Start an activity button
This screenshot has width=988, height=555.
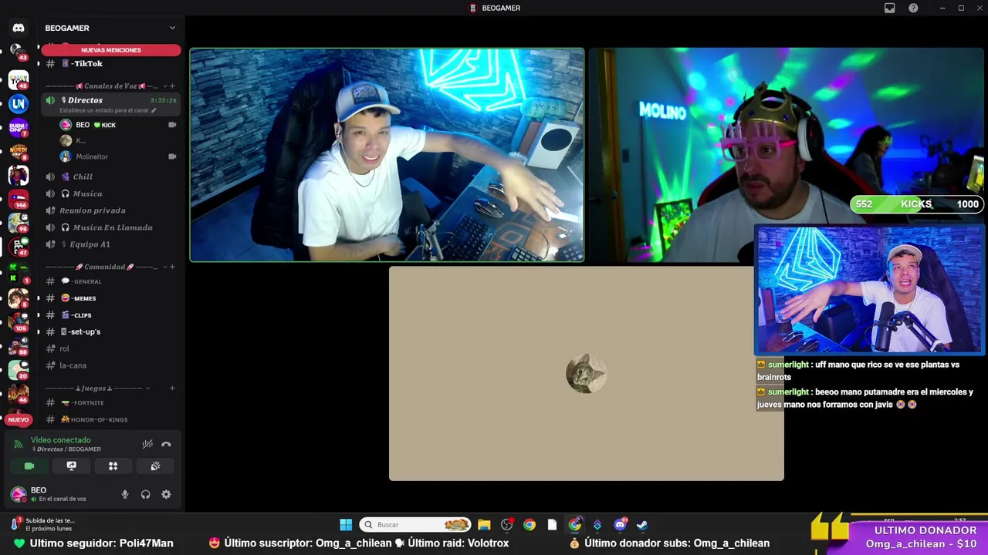113,466
